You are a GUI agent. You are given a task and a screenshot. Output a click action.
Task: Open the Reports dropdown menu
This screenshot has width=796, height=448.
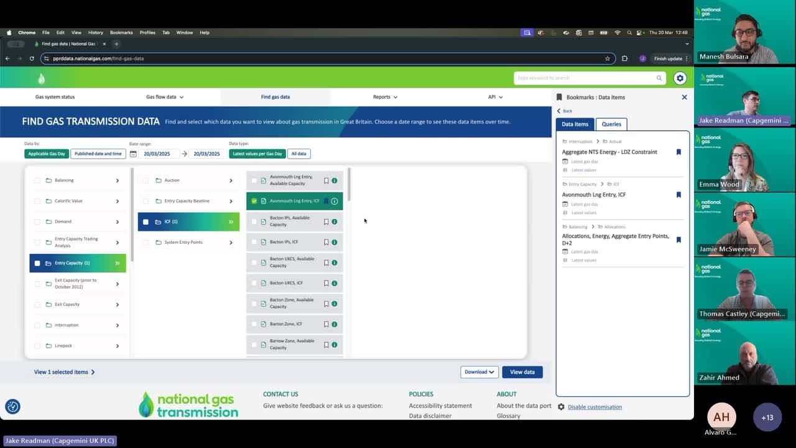[x=385, y=97]
